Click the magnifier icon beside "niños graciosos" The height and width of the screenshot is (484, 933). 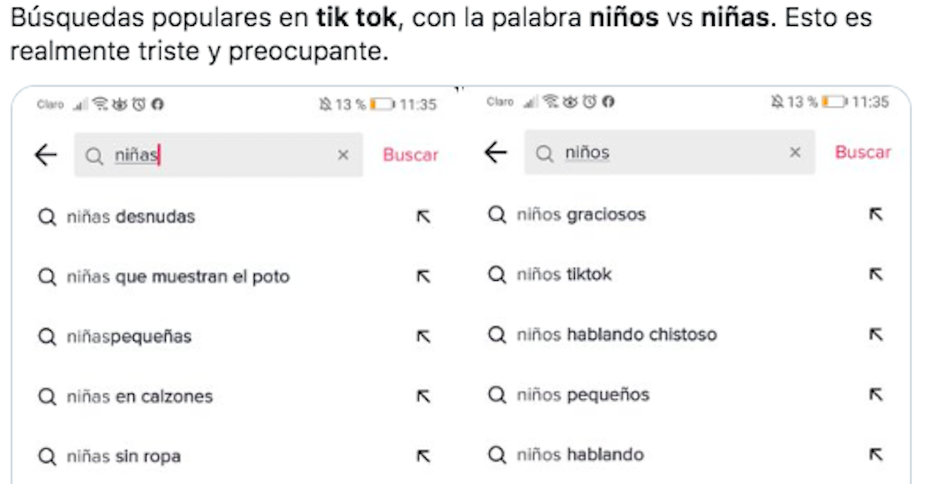point(497,215)
